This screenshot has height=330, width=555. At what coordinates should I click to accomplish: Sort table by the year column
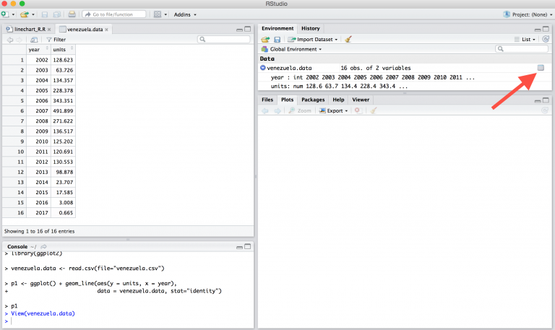[x=34, y=49]
